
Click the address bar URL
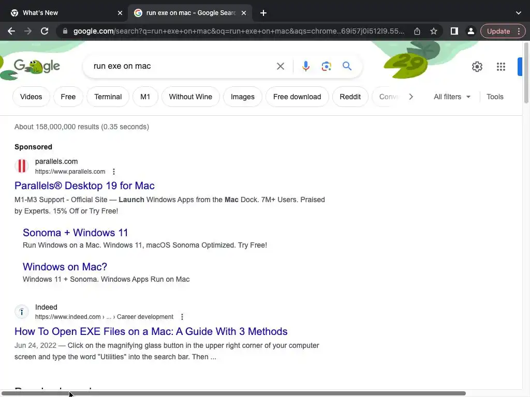coord(239,31)
